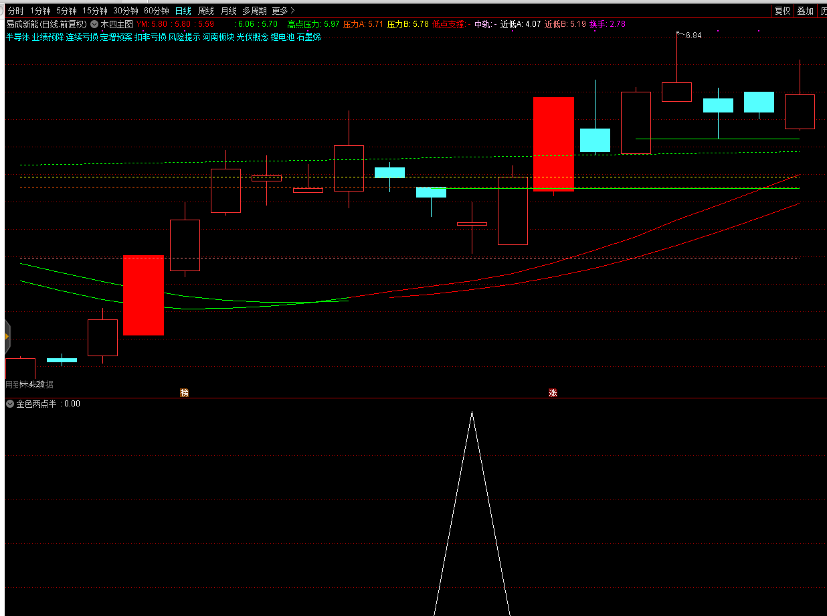Expand the left side panel handle
Screen dimensions: 827x616
coord(7,336)
